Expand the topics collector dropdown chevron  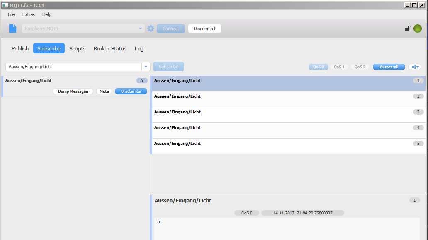coord(418,67)
